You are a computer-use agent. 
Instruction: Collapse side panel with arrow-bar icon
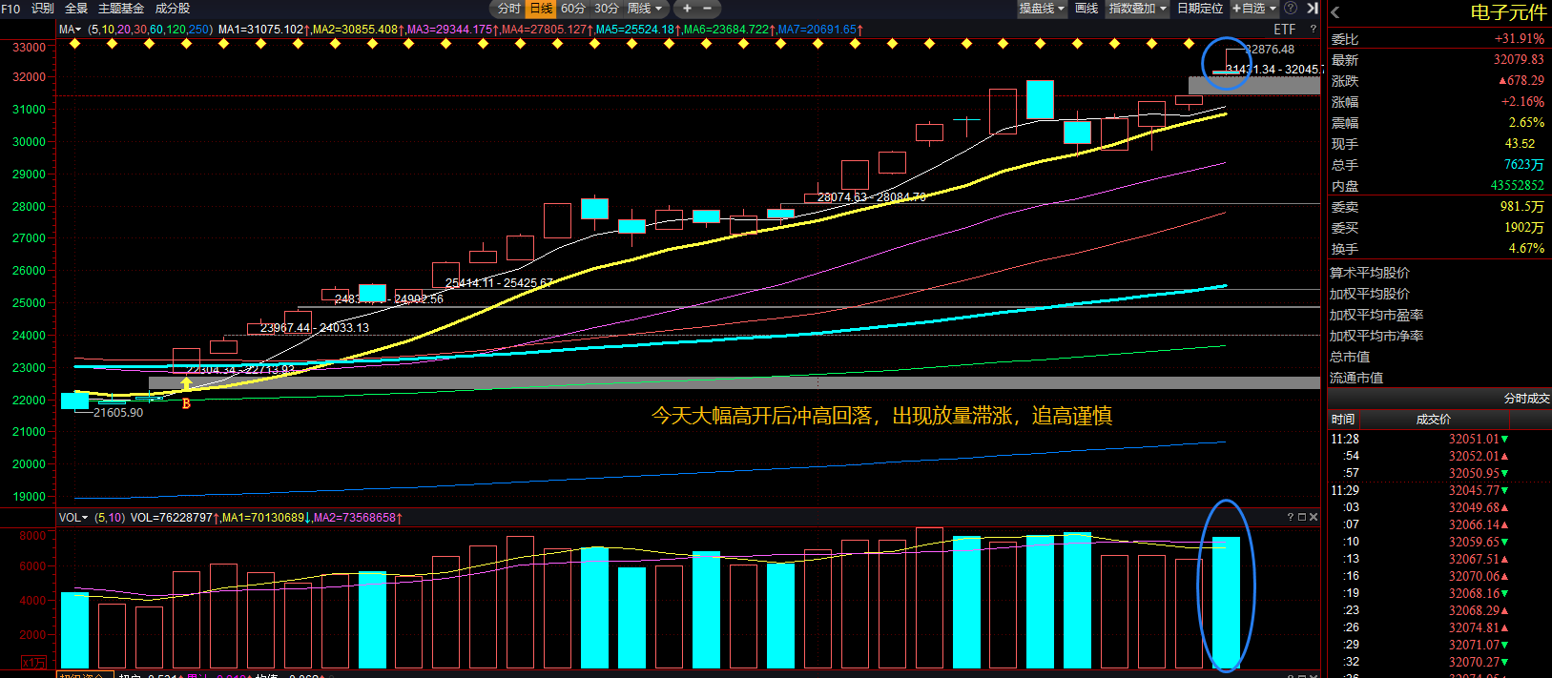pyautogui.click(x=1313, y=9)
